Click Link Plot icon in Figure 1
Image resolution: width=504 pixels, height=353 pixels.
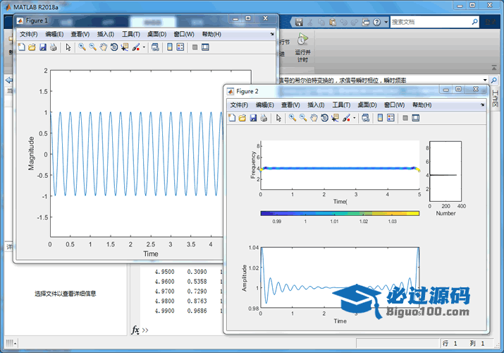(155, 47)
